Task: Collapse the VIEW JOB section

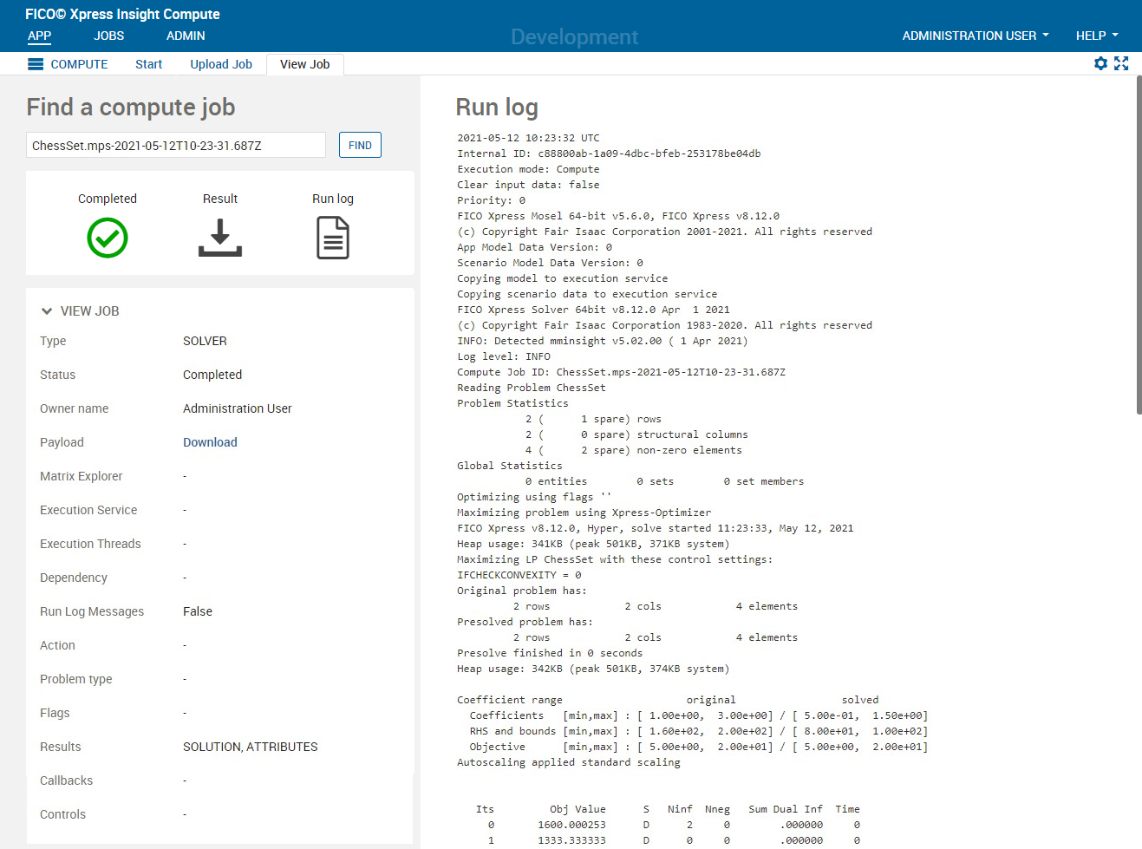Action: click(47, 311)
